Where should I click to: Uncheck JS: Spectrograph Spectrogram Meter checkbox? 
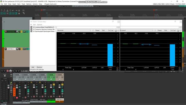pos(31,31)
